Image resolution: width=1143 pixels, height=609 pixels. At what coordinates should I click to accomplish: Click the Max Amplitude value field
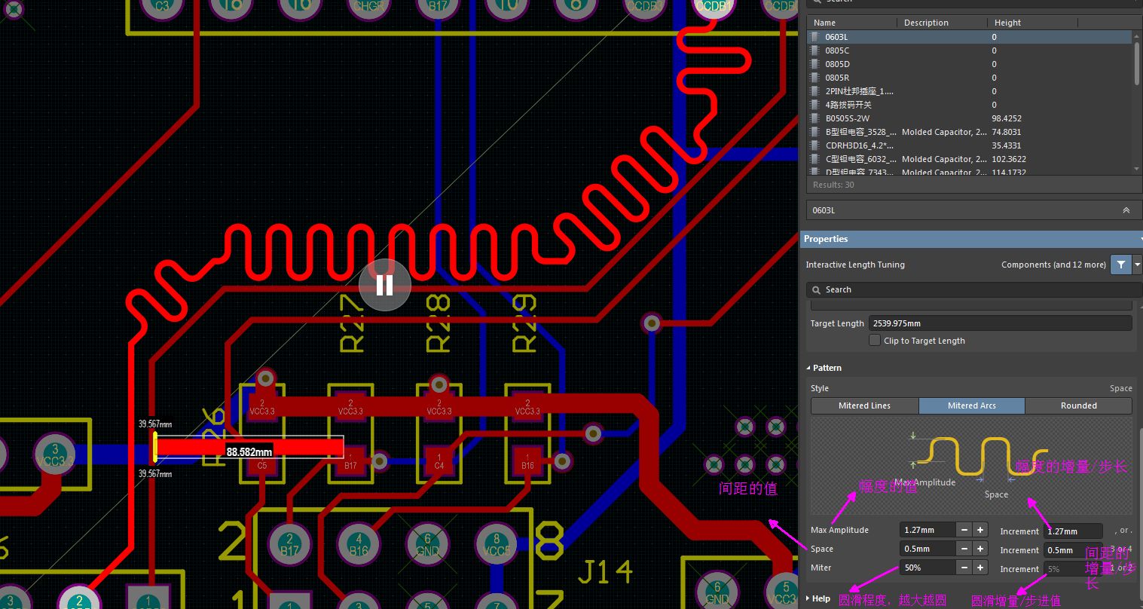[x=928, y=530]
